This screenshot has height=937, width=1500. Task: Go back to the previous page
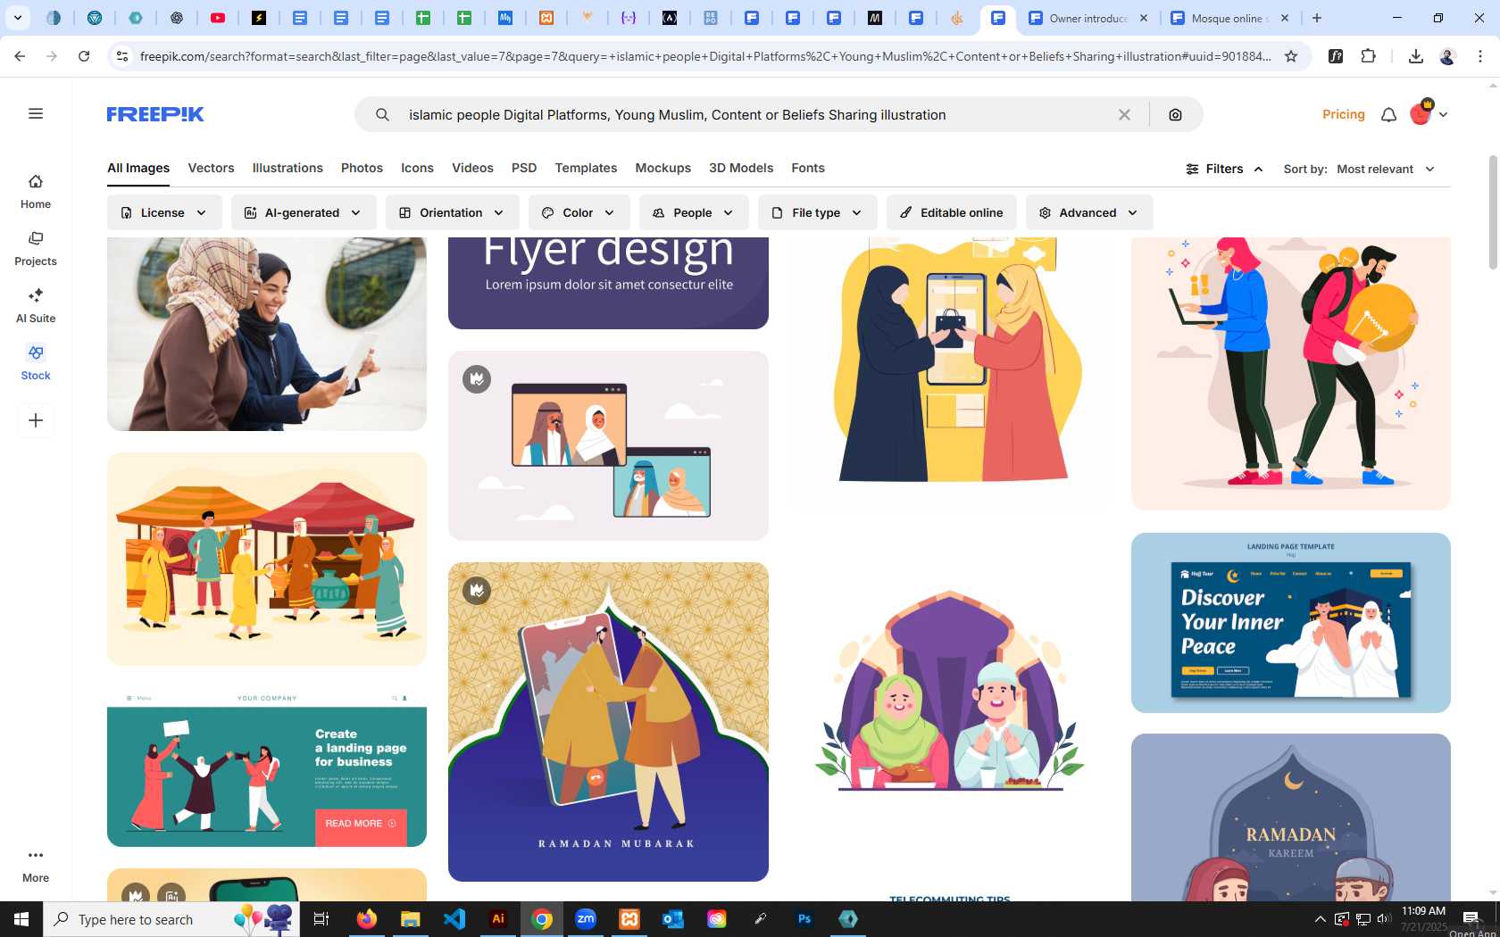pyautogui.click(x=20, y=56)
